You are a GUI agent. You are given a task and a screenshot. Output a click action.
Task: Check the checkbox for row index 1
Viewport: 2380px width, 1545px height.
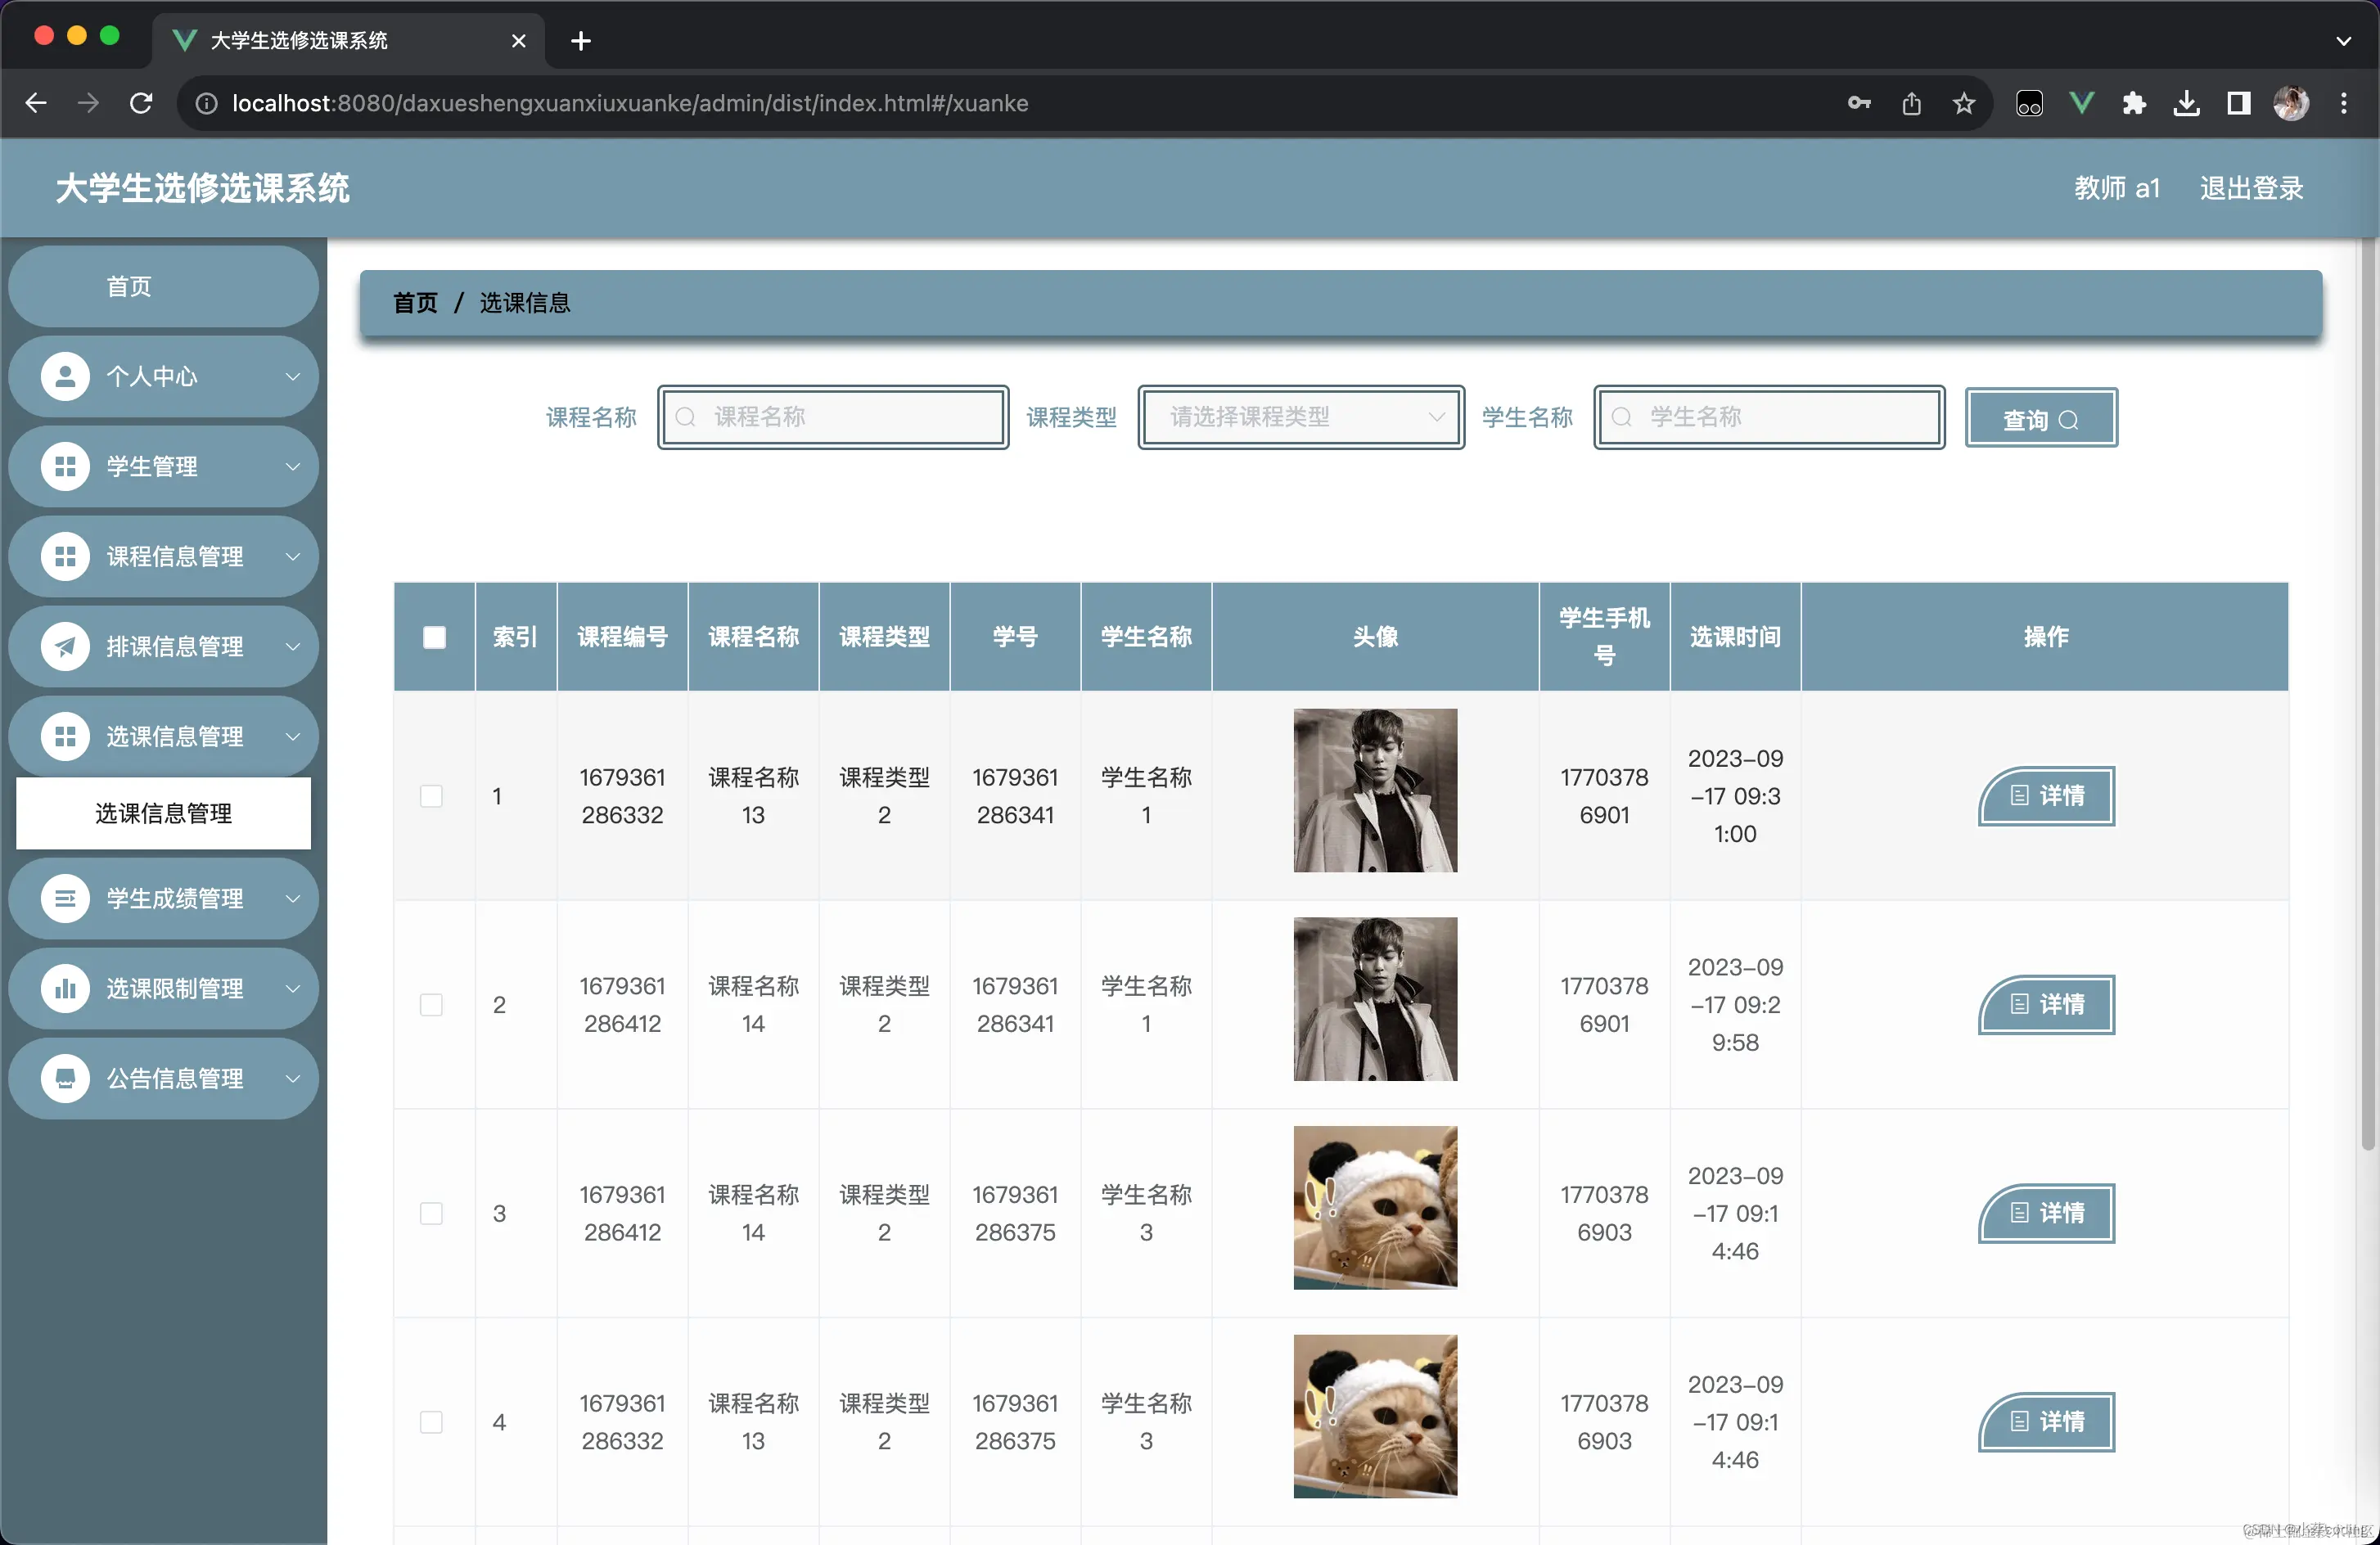click(431, 796)
